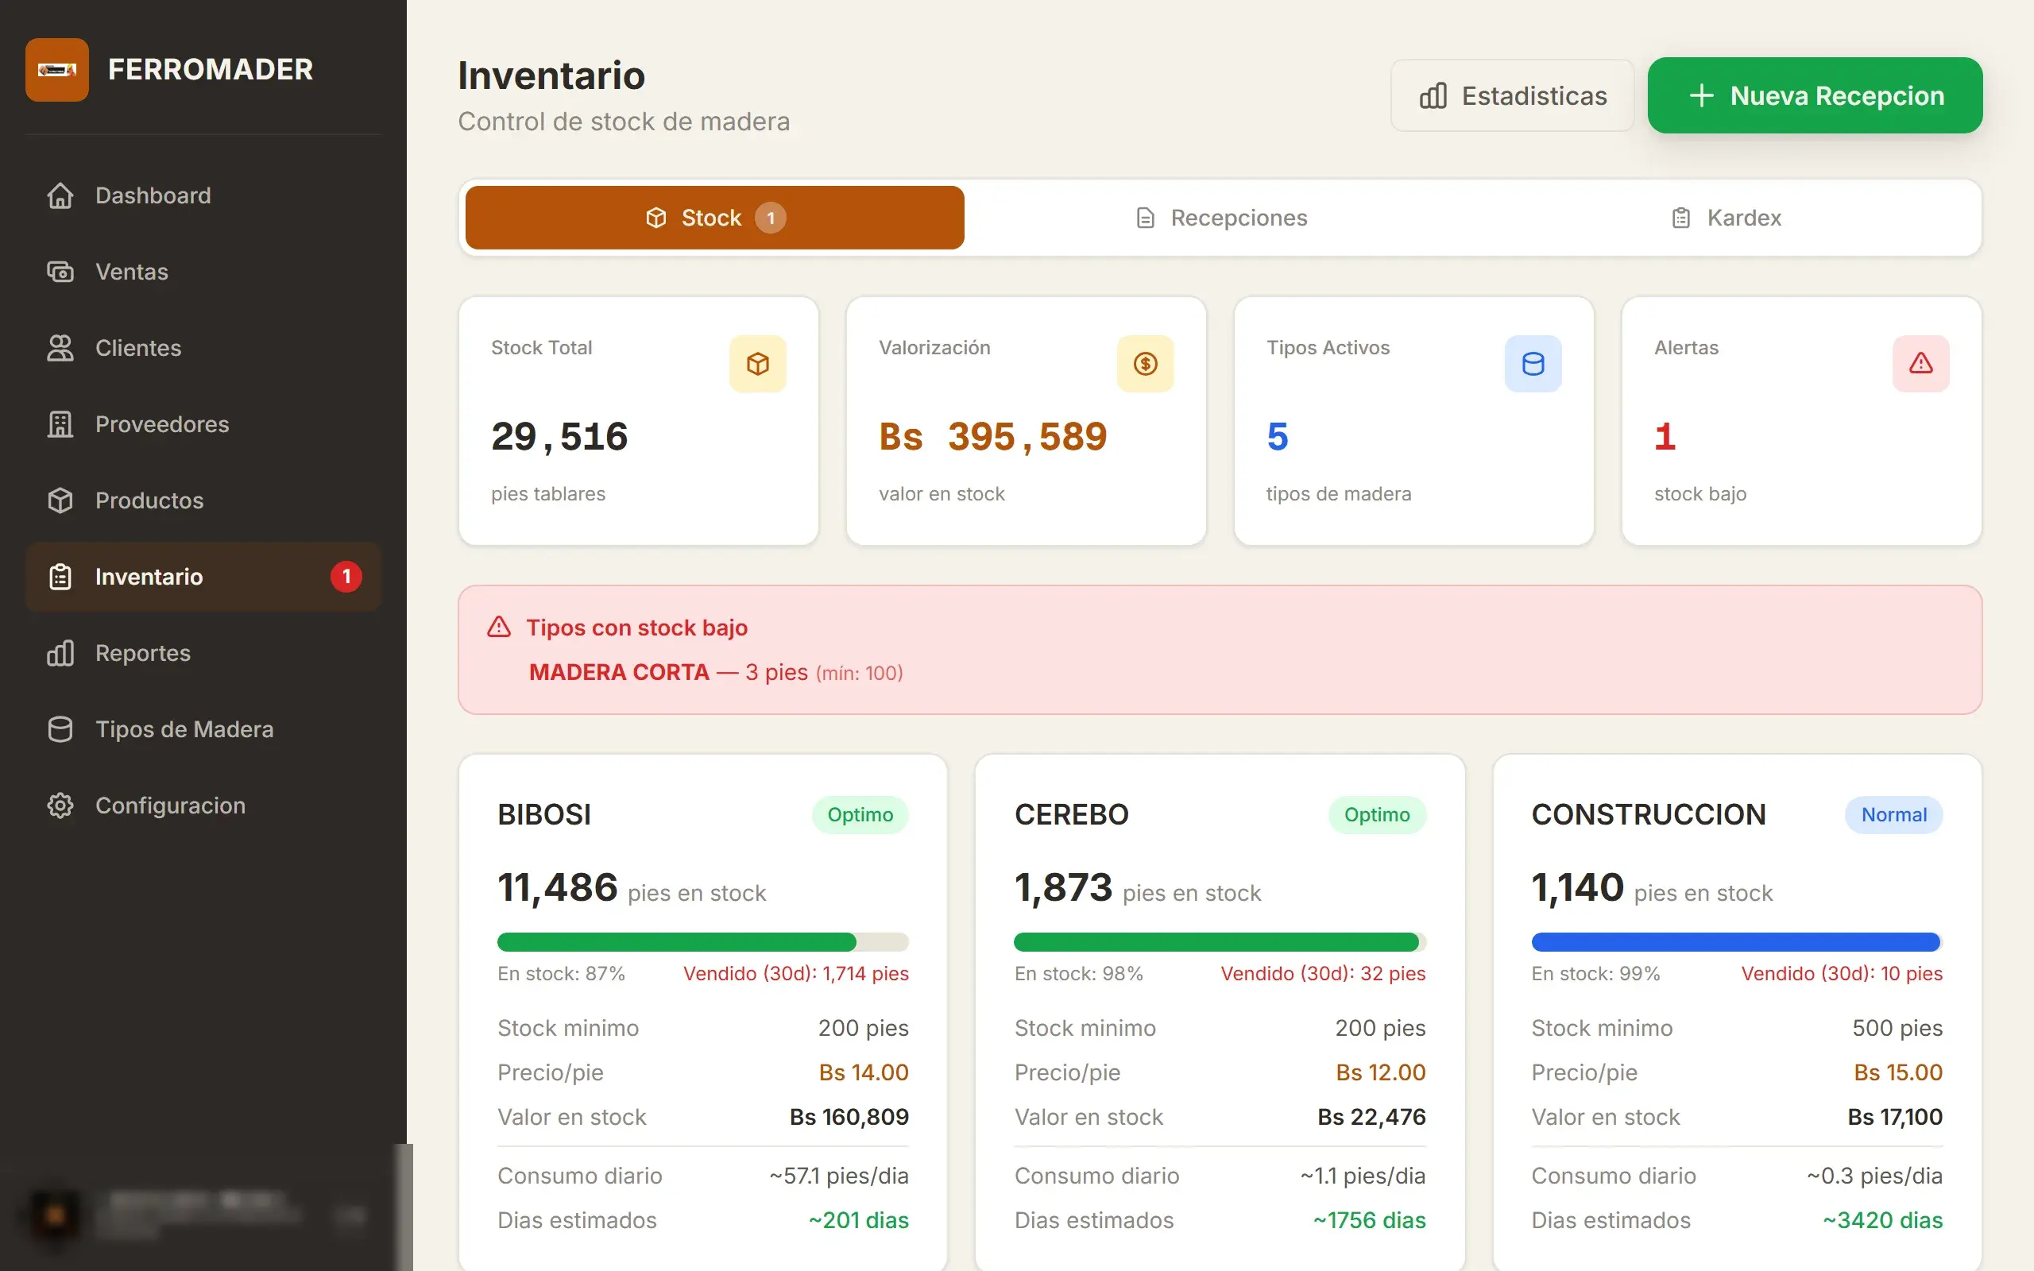Click the Stock Total box icon
This screenshot has width=2034, height=1271.
pyautogui.click(x=757, y=364)
